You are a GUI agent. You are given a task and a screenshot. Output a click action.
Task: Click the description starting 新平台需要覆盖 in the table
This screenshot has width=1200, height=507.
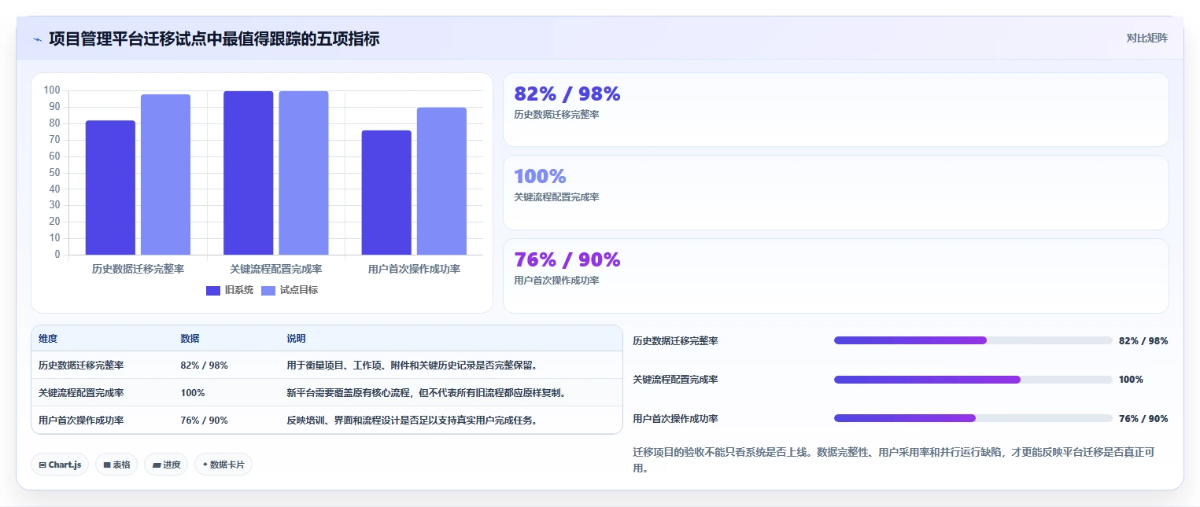point(426,393)
